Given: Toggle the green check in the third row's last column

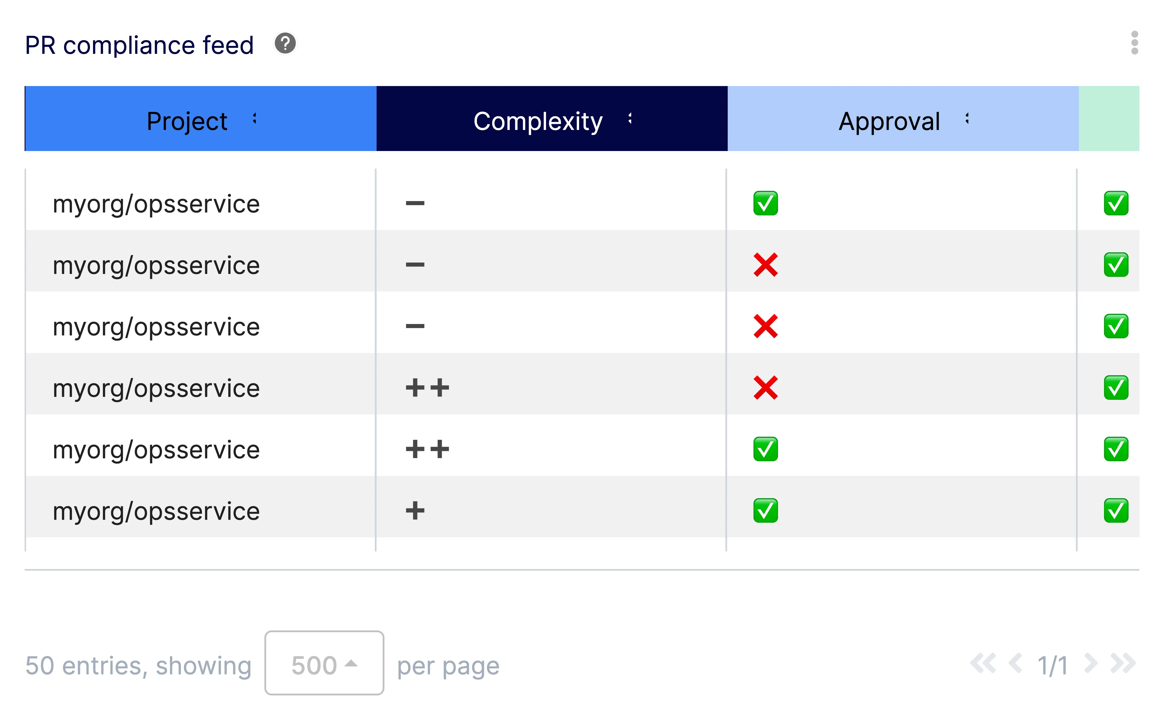Looking at the screenshot, I should tap(1116, 326).
